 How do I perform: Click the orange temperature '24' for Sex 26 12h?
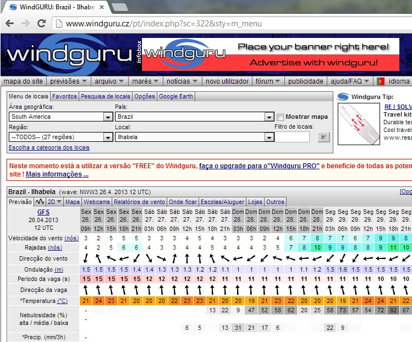click(x=98, y=301)
